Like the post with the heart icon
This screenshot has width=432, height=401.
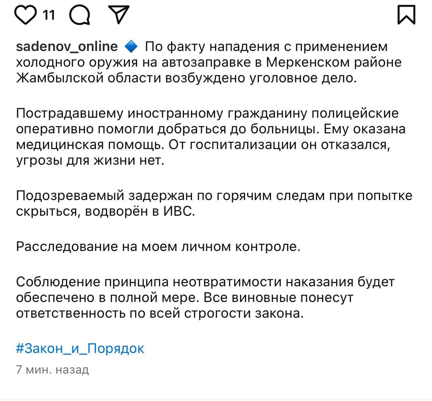point(26,15)
